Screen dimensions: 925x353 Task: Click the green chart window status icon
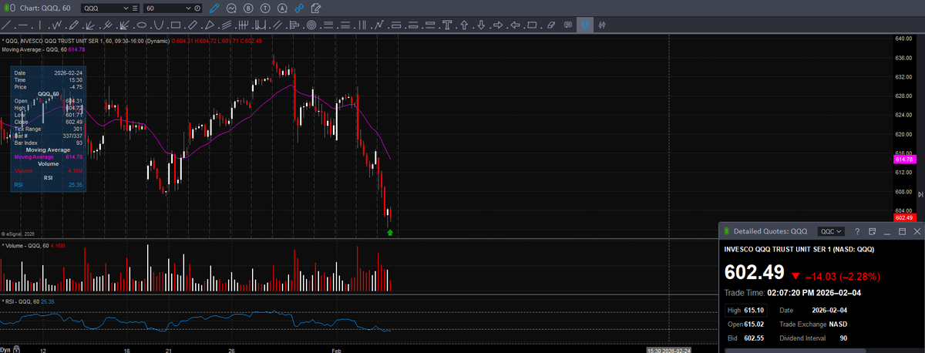click(x=8, y=8)
